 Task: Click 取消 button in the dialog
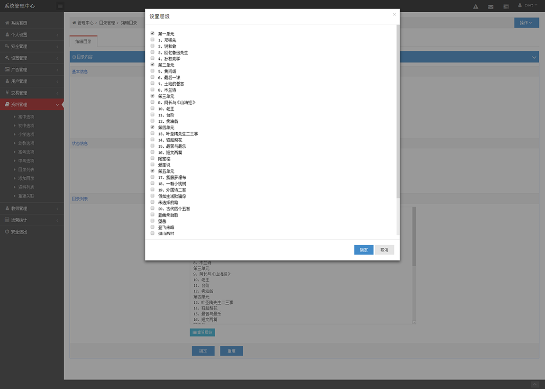(x=384, y=250)
